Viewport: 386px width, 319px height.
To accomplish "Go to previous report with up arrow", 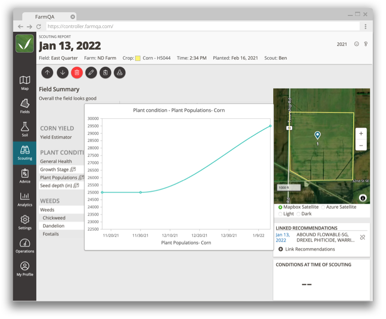I will tap(47, 73).
